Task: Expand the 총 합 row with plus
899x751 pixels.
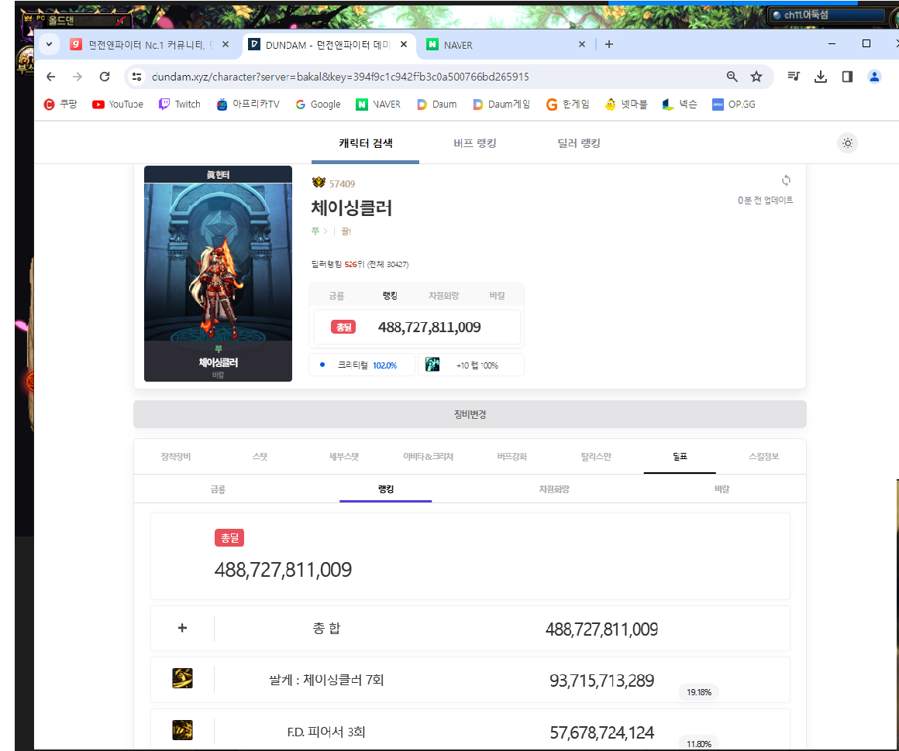Action: coord(182,628)
